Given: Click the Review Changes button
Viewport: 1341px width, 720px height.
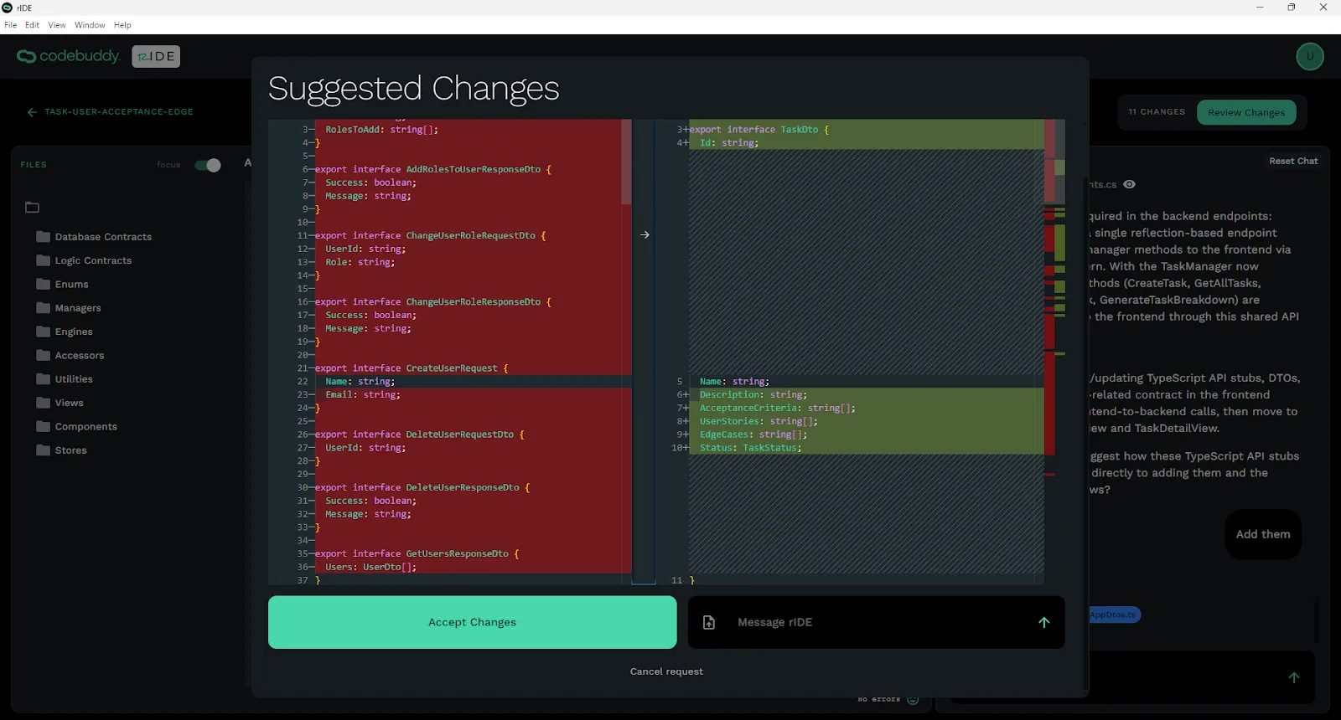Looking at the screenshot, I should (1246, 112).
